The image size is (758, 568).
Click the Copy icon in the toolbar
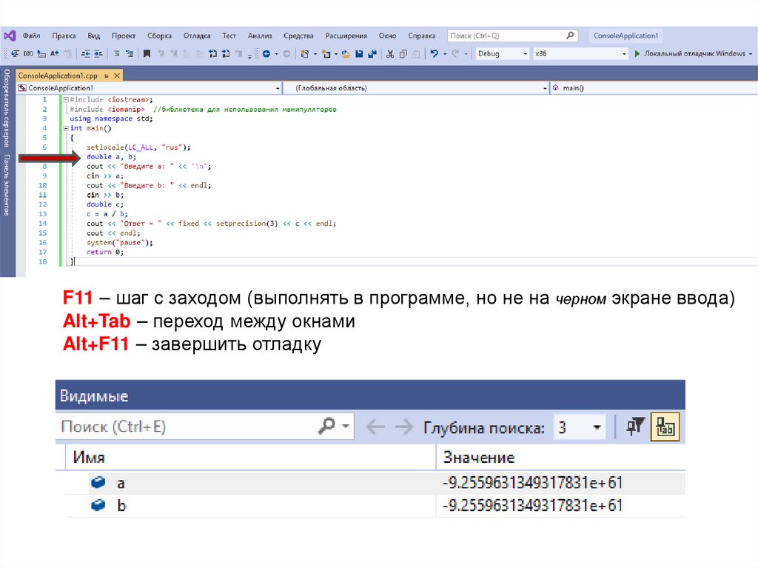pyautogui.click(x=403, y=54)
